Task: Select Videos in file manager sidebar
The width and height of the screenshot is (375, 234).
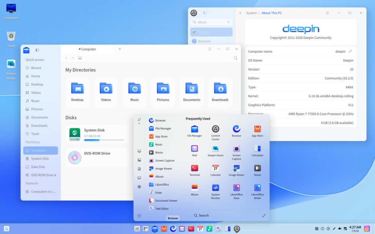Action: click(x=41, y=93)
